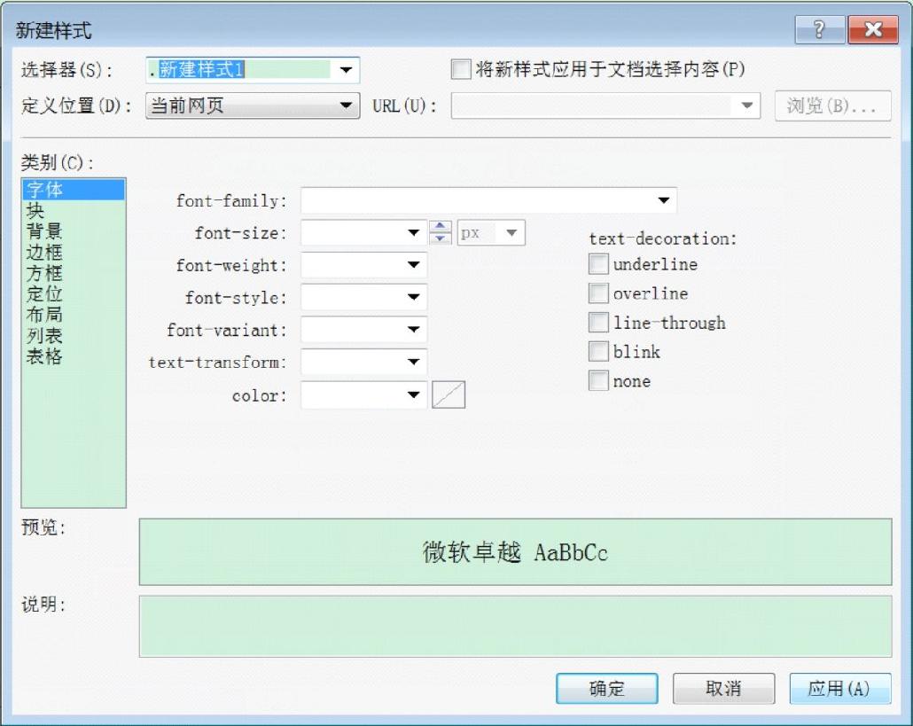913x726 pixels.
Task: Open the 定义位置 dropdown showing 当前网页
Action: pyautogui.click(x=252, y=105)
